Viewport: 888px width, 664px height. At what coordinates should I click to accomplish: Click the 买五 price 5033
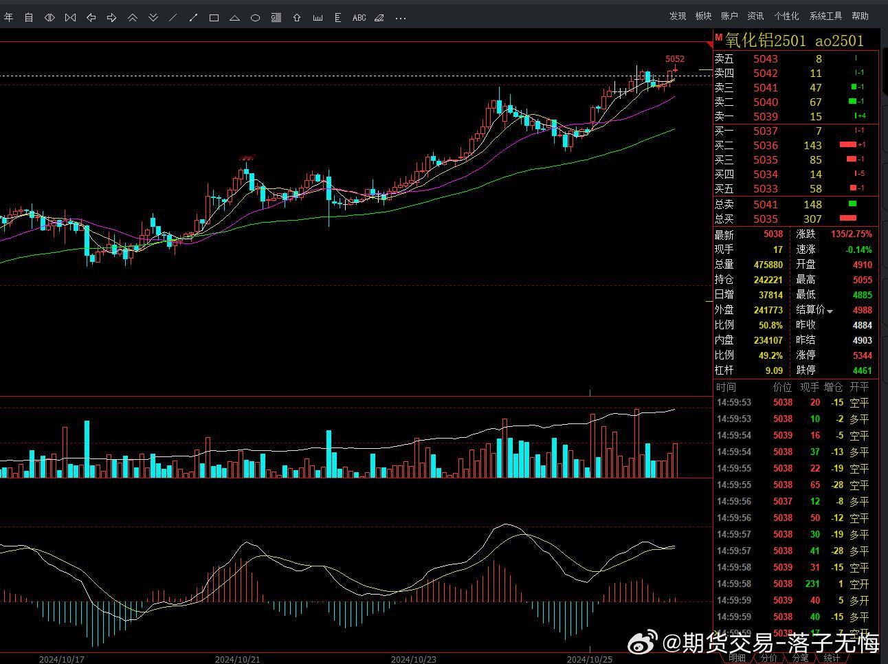coord(766,189)
